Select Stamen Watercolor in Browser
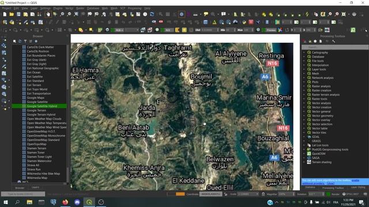 [x=39, y=161]
